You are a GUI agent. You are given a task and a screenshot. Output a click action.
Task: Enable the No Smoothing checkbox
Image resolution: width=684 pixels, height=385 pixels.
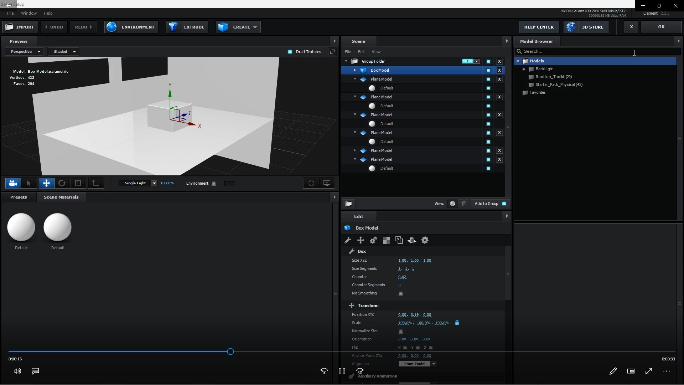pyautogui.click(x=401, y=294)
